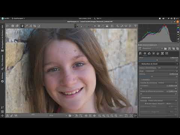Send image to processing queue
Image resolution: width=180 pixels, height=135 pixels.
click(x=12, y=115)
